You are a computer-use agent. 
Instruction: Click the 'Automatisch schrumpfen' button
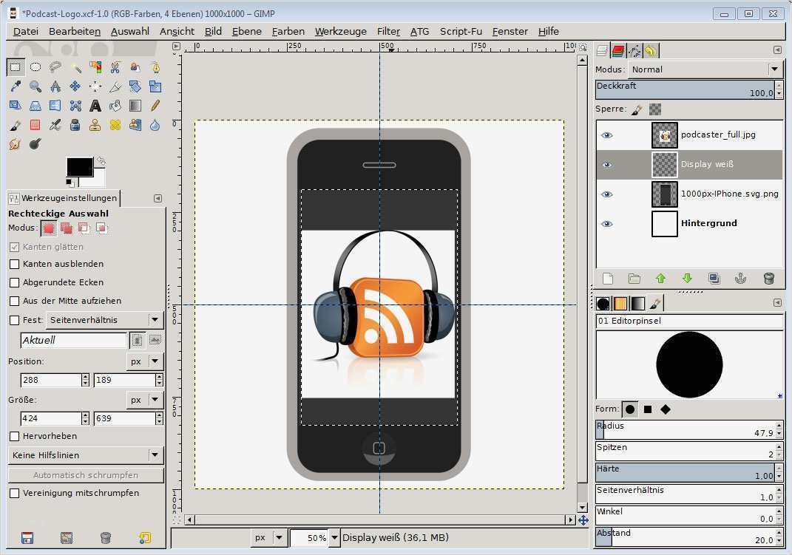86,475
